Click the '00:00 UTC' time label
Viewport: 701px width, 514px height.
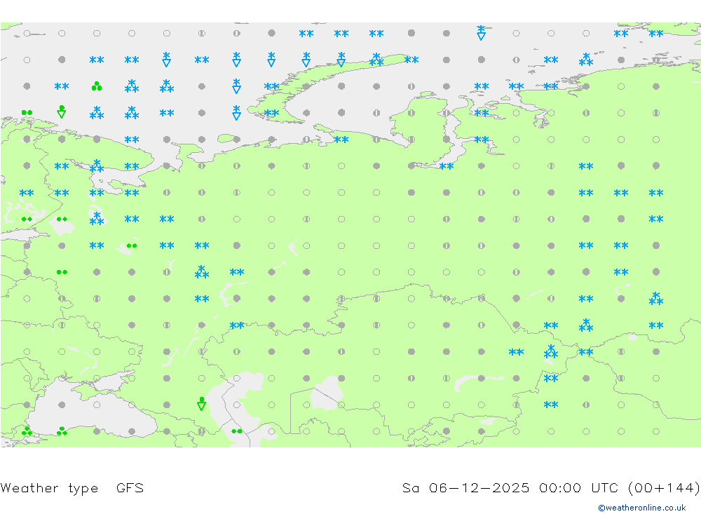(x=580, y=487)
